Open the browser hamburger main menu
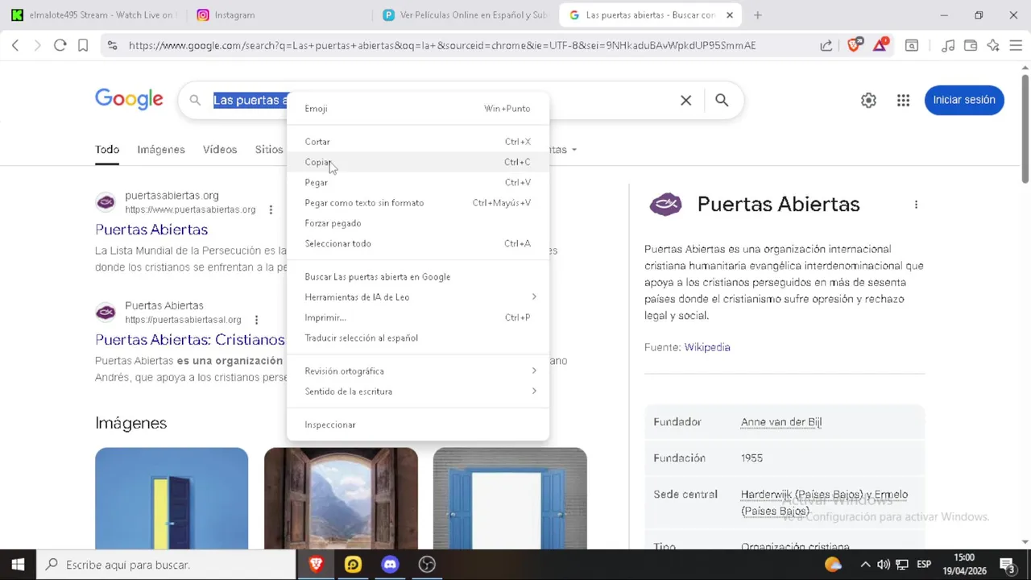This screenshot has width=1031, height=580. pyautogui.click(x=1016, y=46)
